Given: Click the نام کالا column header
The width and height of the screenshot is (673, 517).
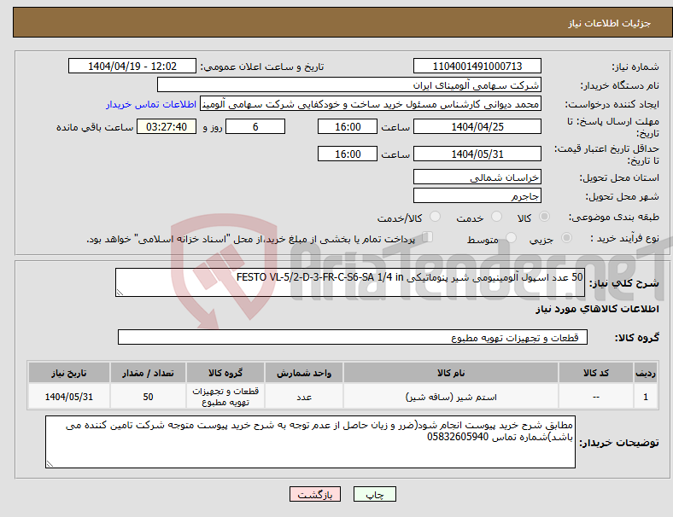Looking at the screenshot, I should click(x=451, y=373).
